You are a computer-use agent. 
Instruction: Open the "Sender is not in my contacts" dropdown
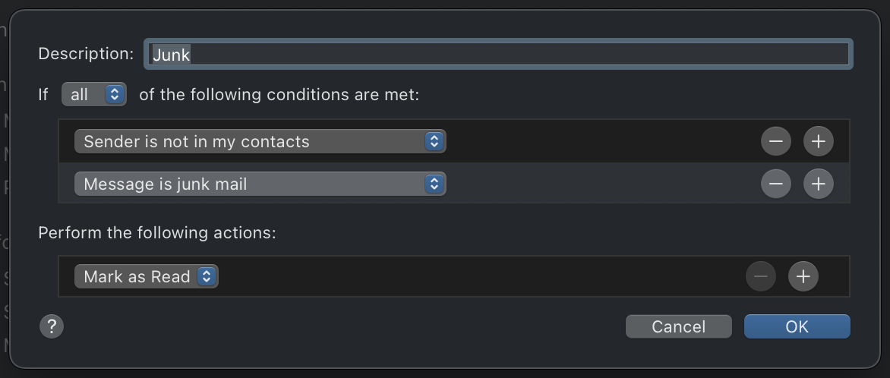point(260,141)
